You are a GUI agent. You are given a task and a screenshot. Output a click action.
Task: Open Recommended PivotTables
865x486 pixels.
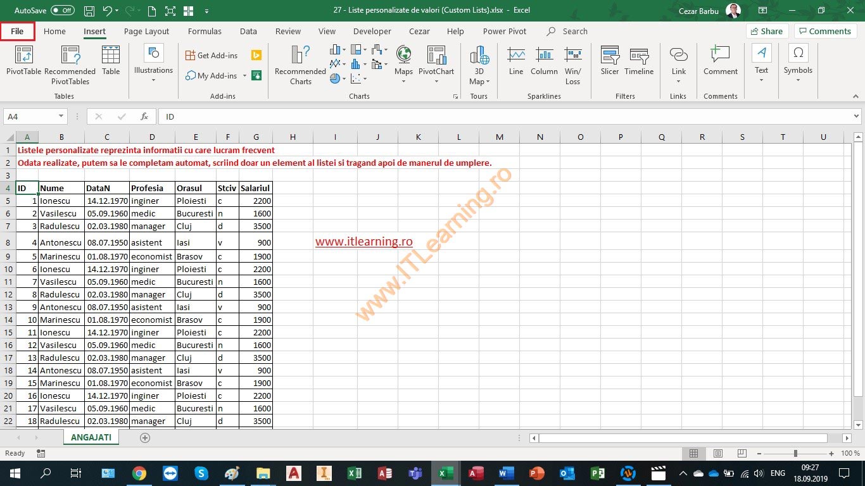tap(70, 65)
